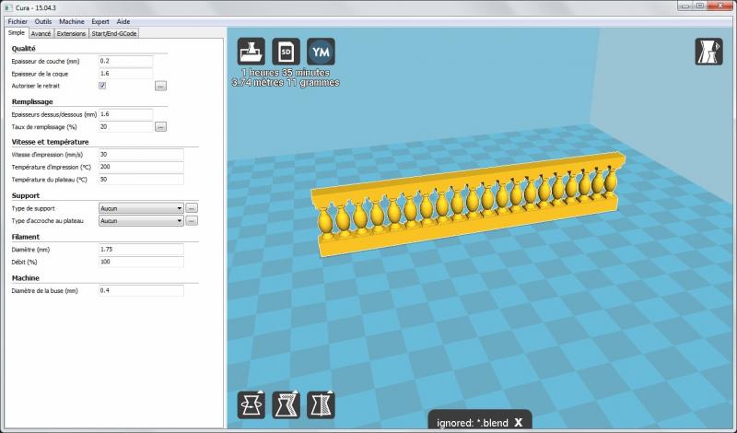Click the Load model icon
Viewport: 737px width, 433px height.
pos(252,51)
